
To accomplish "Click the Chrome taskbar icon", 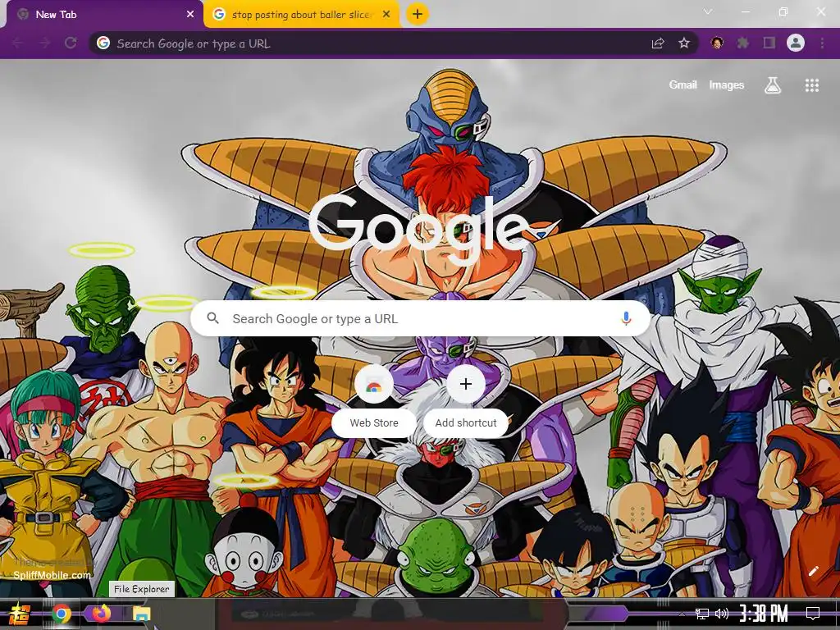I will [62, 614].
